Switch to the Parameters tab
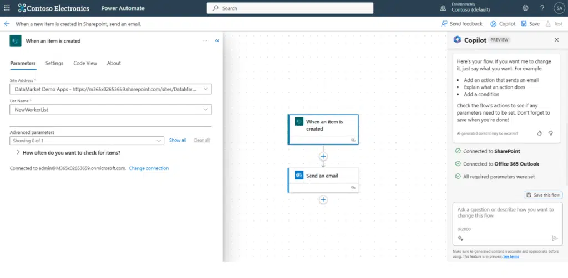Image resolution: width=568 pixels, height=278 pixels. coord(23,63)
